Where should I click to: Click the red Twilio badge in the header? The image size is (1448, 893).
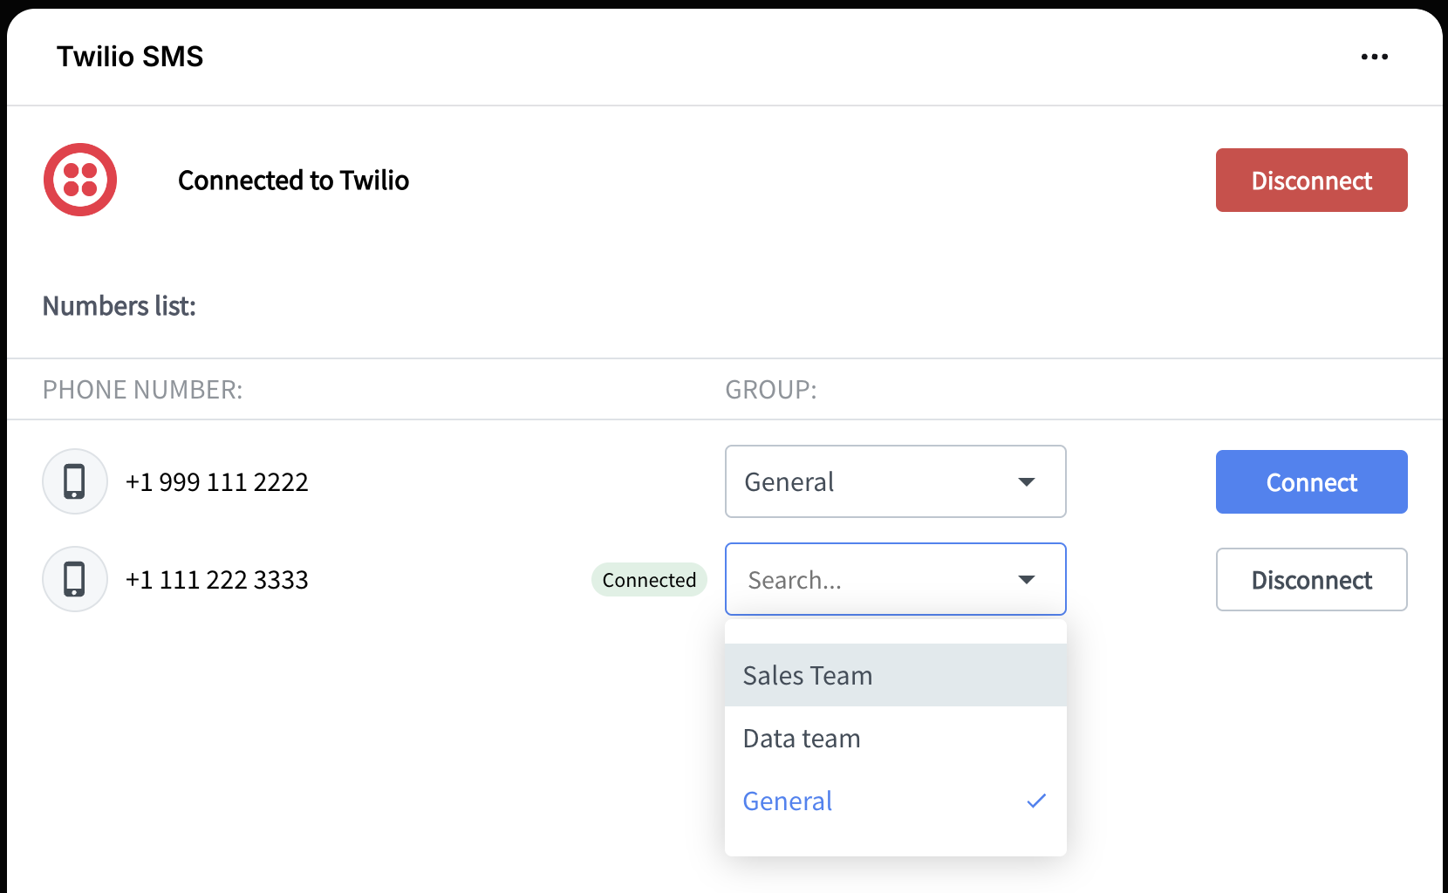79,180
